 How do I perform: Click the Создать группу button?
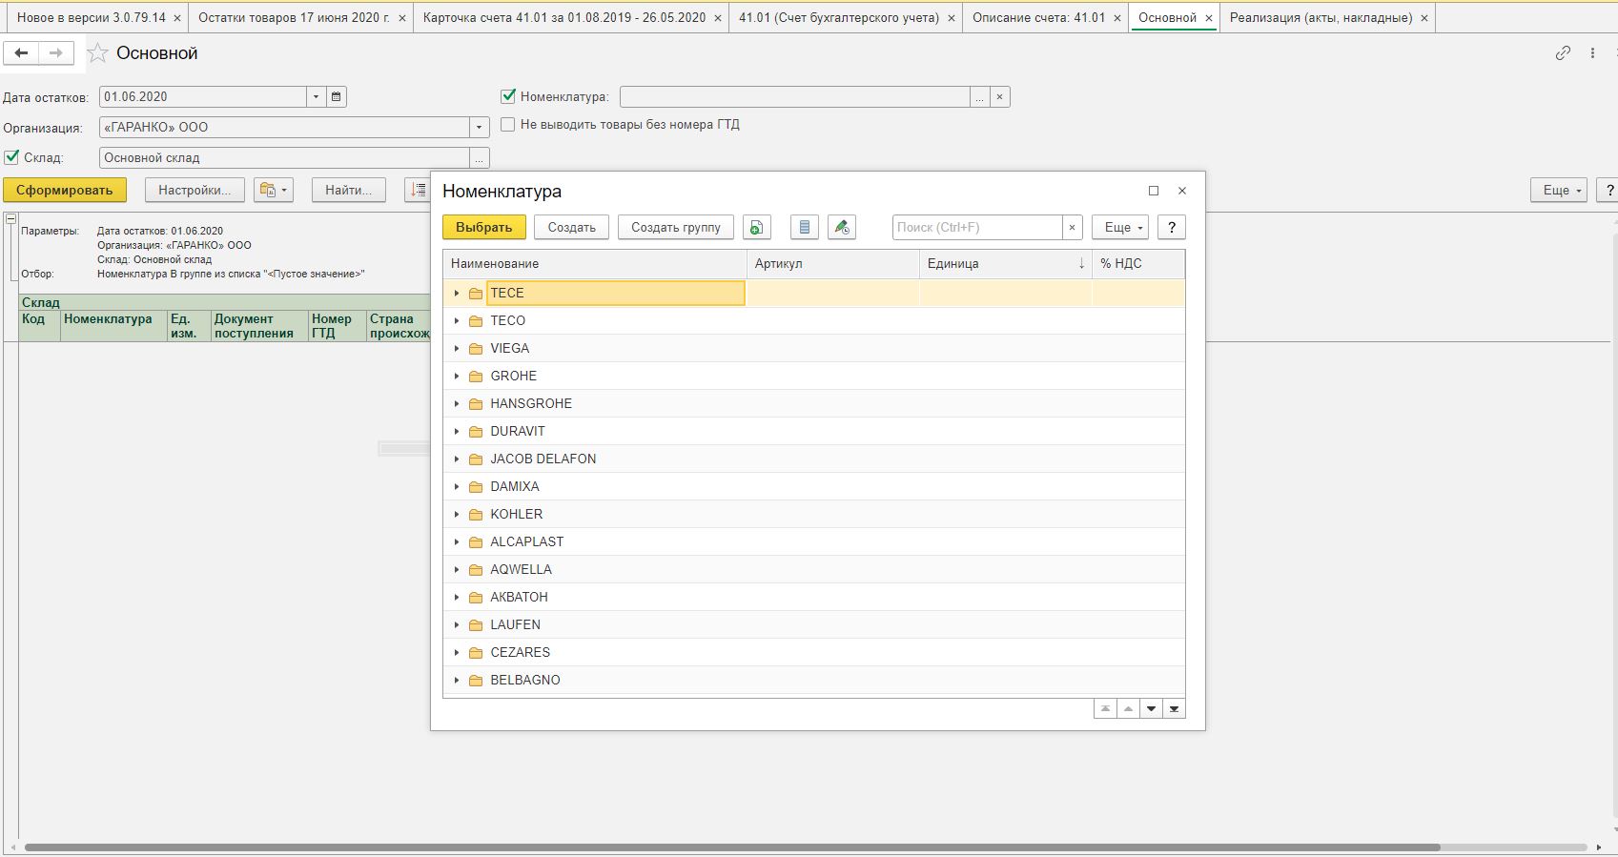coord(676,227)
